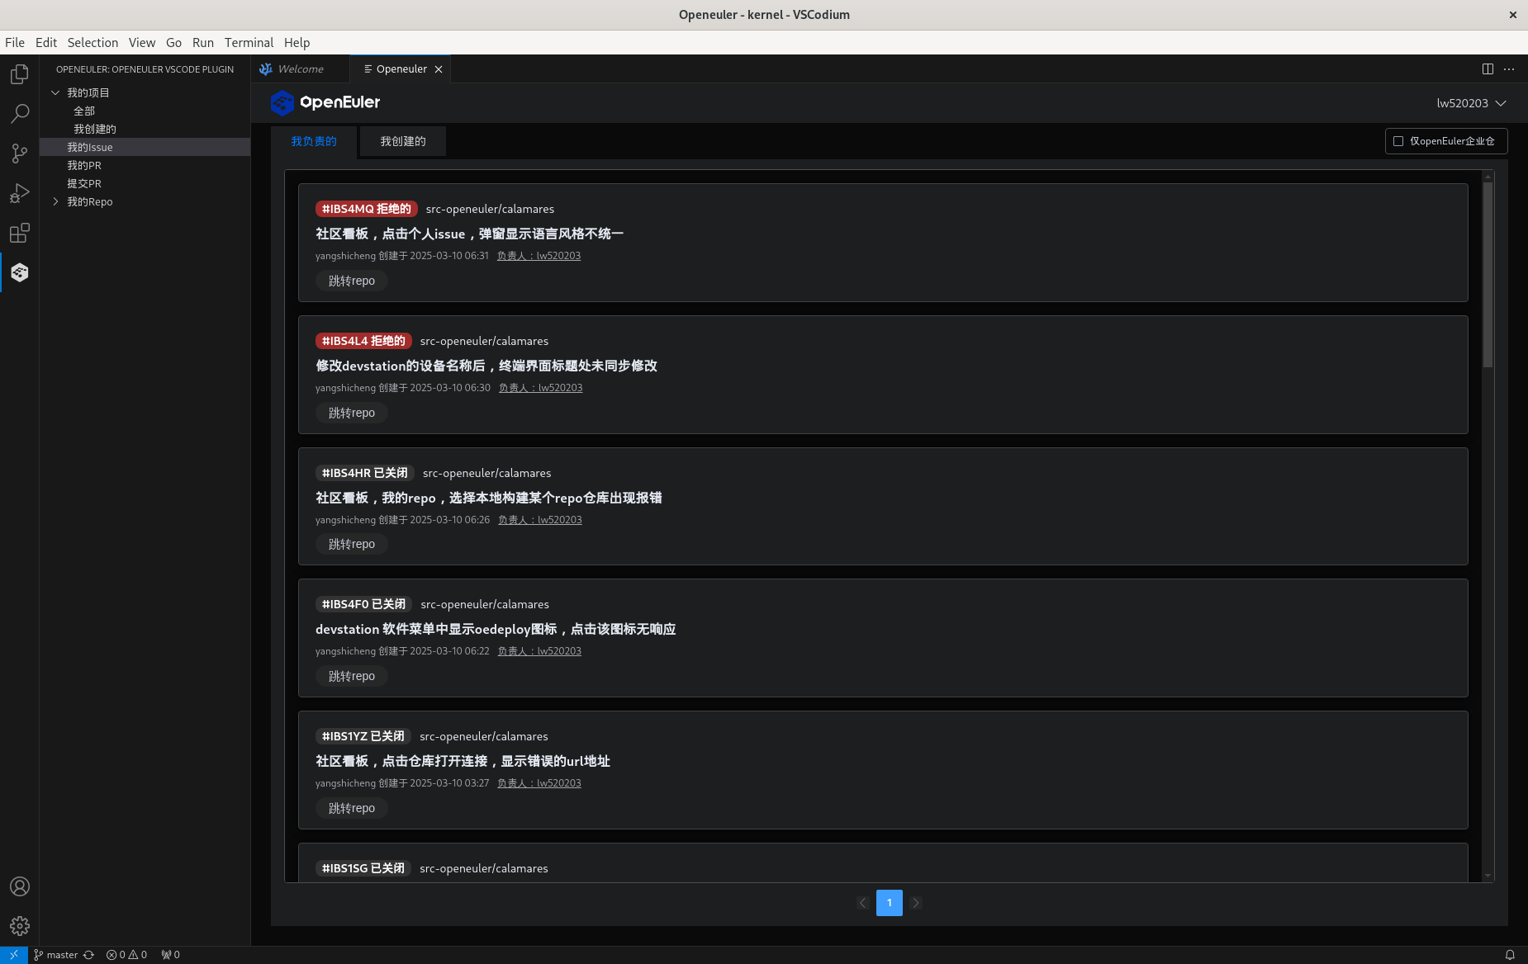Open the Go menu
This screenshot has height=964, width=1528.
pyautogui.click(x=173, y=43)
